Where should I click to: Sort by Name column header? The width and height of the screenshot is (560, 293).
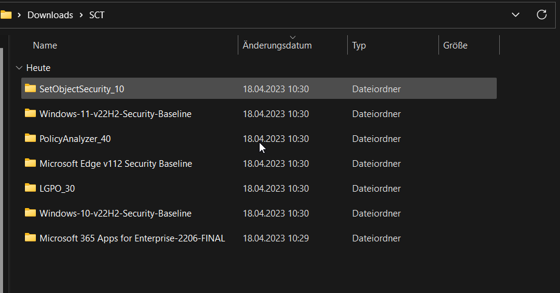(x=45, y=45)
